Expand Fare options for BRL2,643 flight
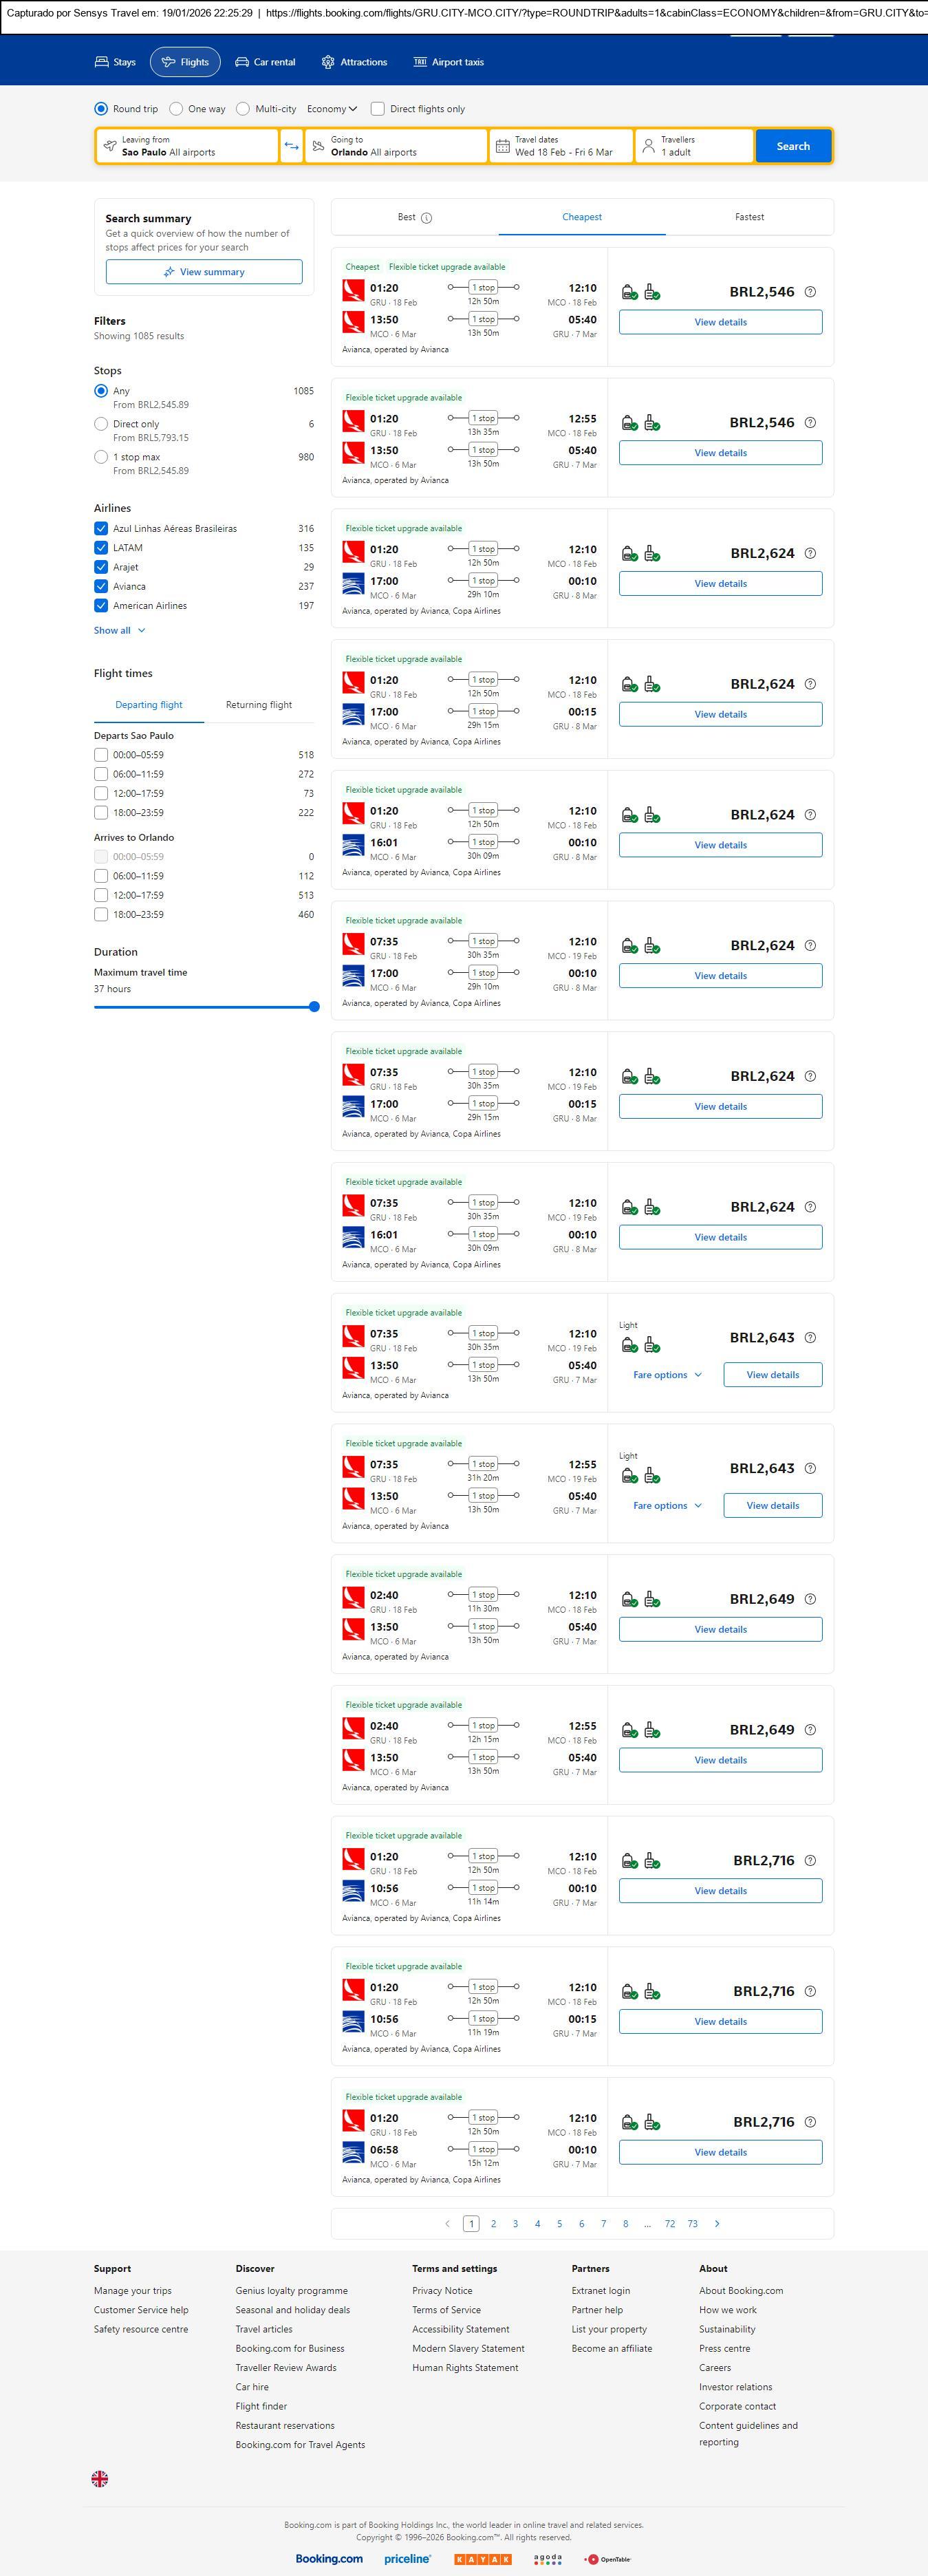928x2576 pixels. 667,1375
